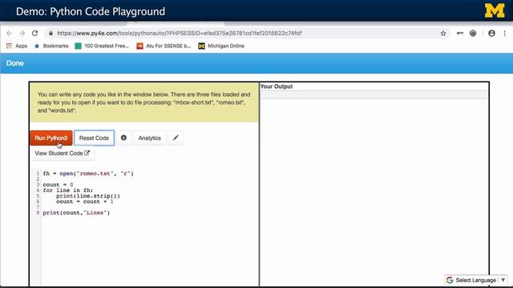This screenshot has width=513, height=288.
Task: Open View Student Code link
Action: 63,153
